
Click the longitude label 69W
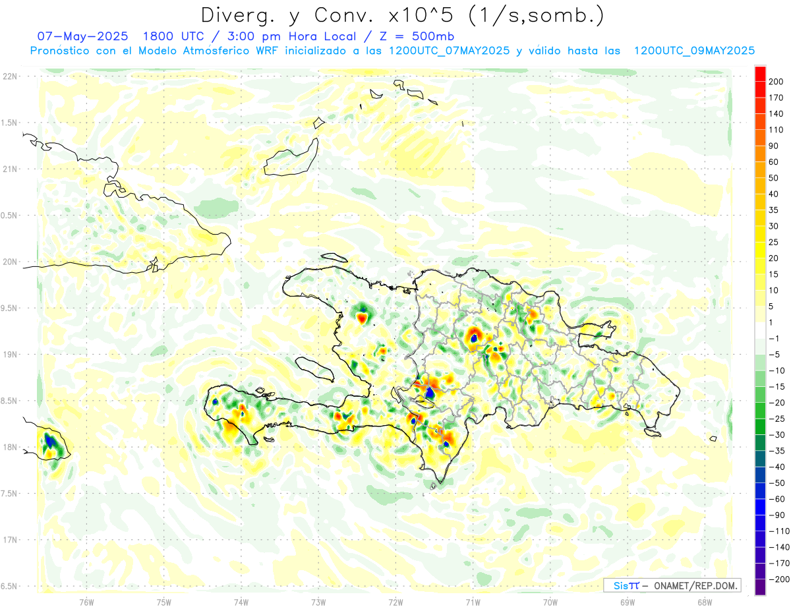coord(628,602)
